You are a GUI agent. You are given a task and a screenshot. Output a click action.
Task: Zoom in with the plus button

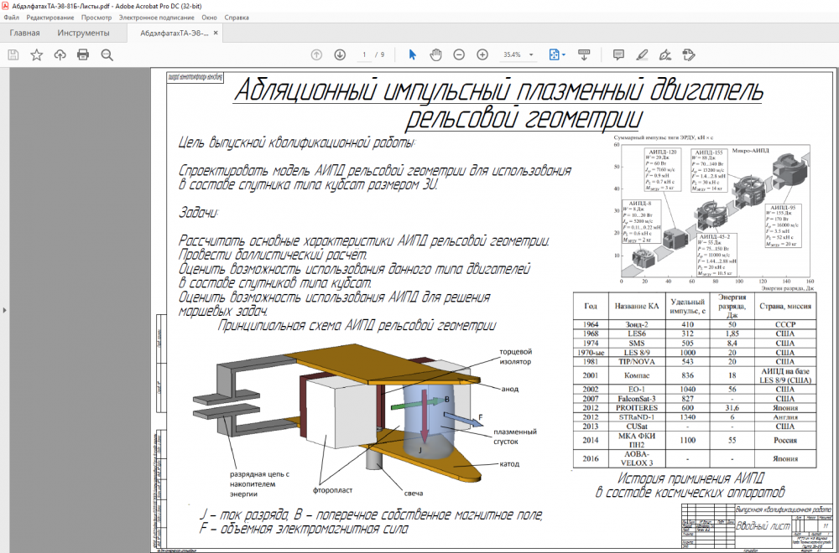point(482,54)
